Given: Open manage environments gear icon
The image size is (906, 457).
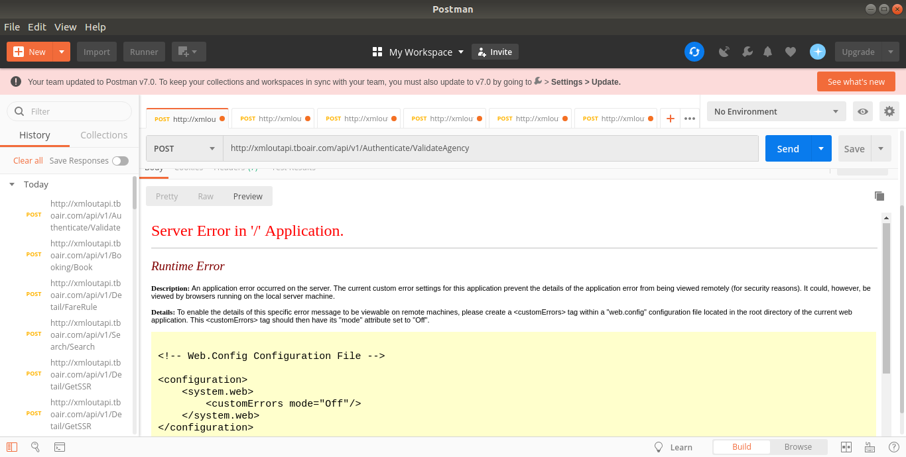Looking at the screenshot, I should pos(889,111).
